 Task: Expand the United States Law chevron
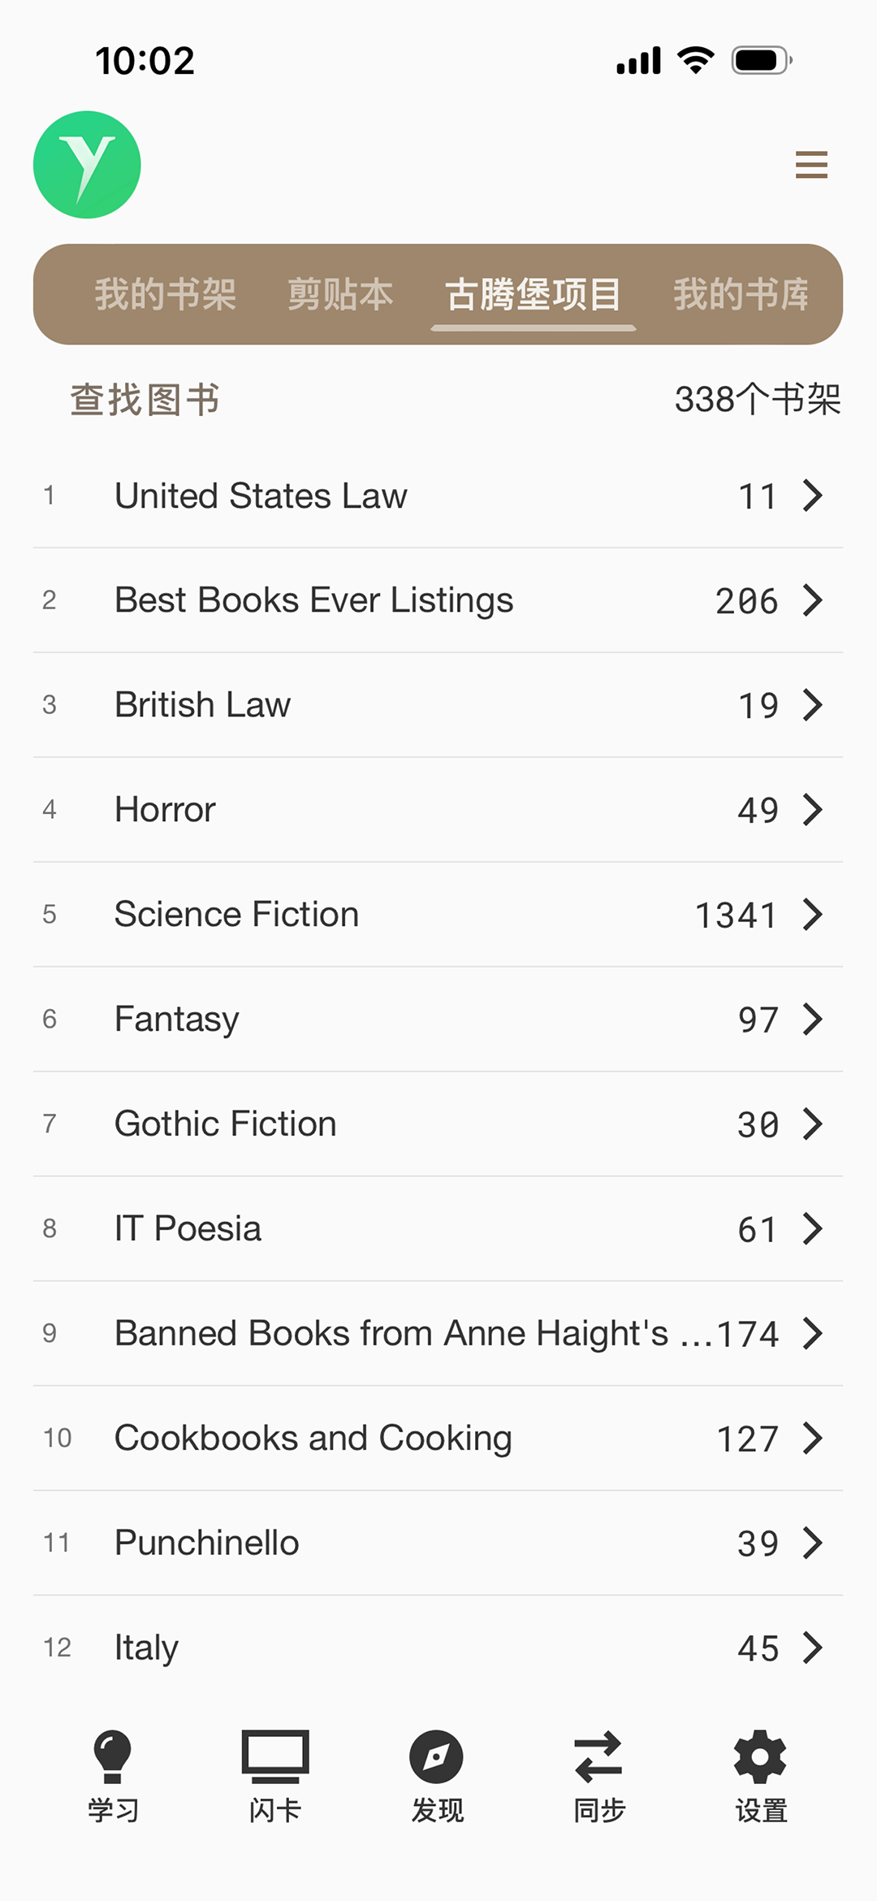click(813, 496)
